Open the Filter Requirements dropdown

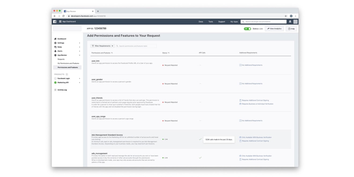point(102,46)
